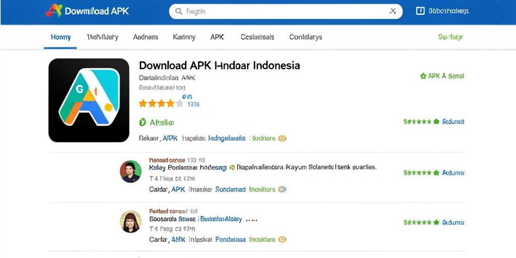Click the green stars in Sosarola review row
Image resolution: width=516 pixels, height=258 pixels.
(421, 222)
